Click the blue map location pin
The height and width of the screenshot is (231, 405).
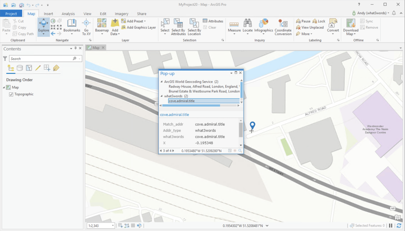[x=252, y=125]
